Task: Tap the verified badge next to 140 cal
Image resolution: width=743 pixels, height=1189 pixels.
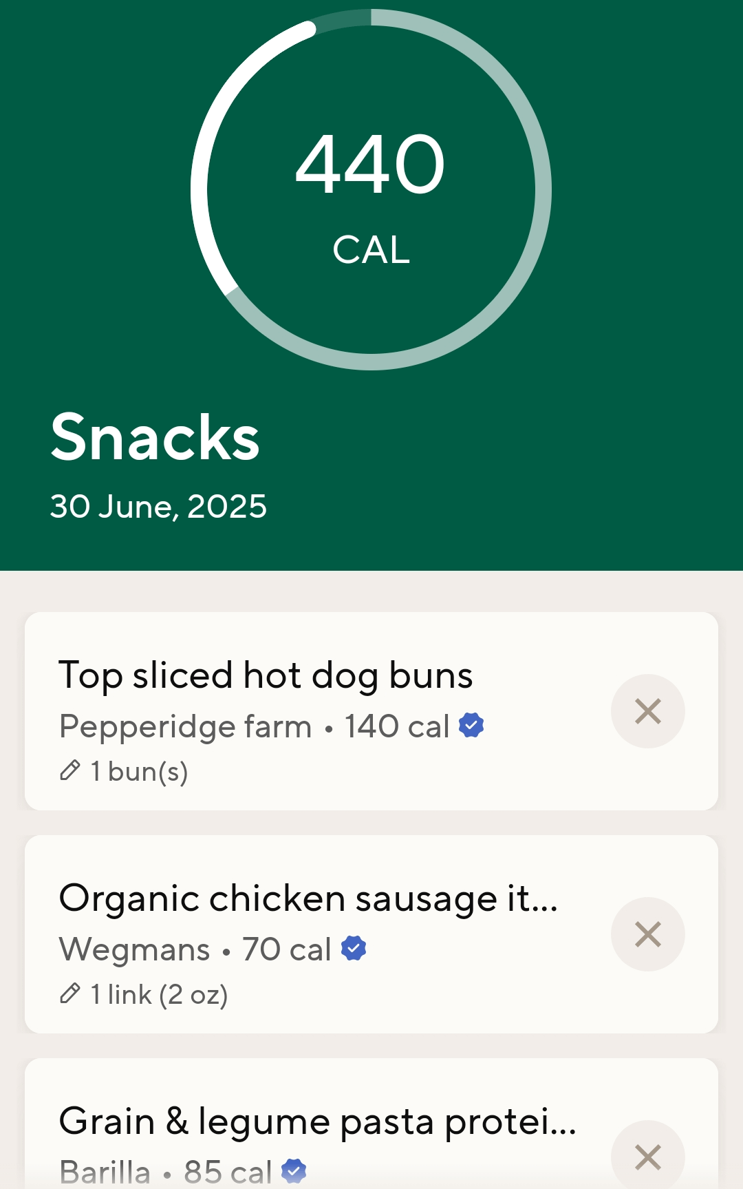Action: click(471, 725)
